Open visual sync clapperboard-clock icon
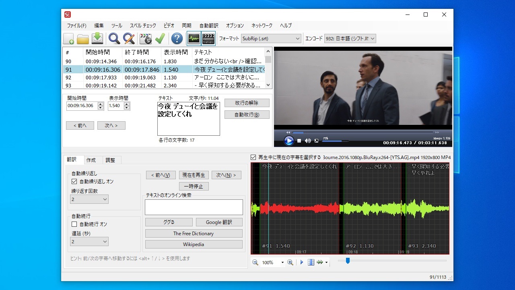The image size is (515, 290). 145,39
